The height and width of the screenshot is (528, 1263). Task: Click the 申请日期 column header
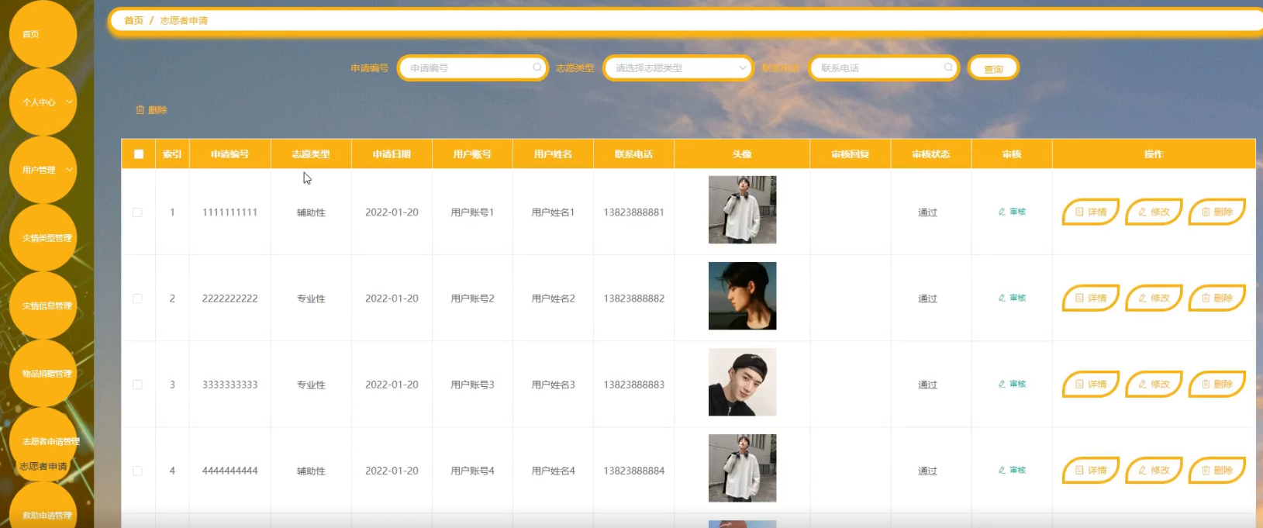click(x=392, y=154)
